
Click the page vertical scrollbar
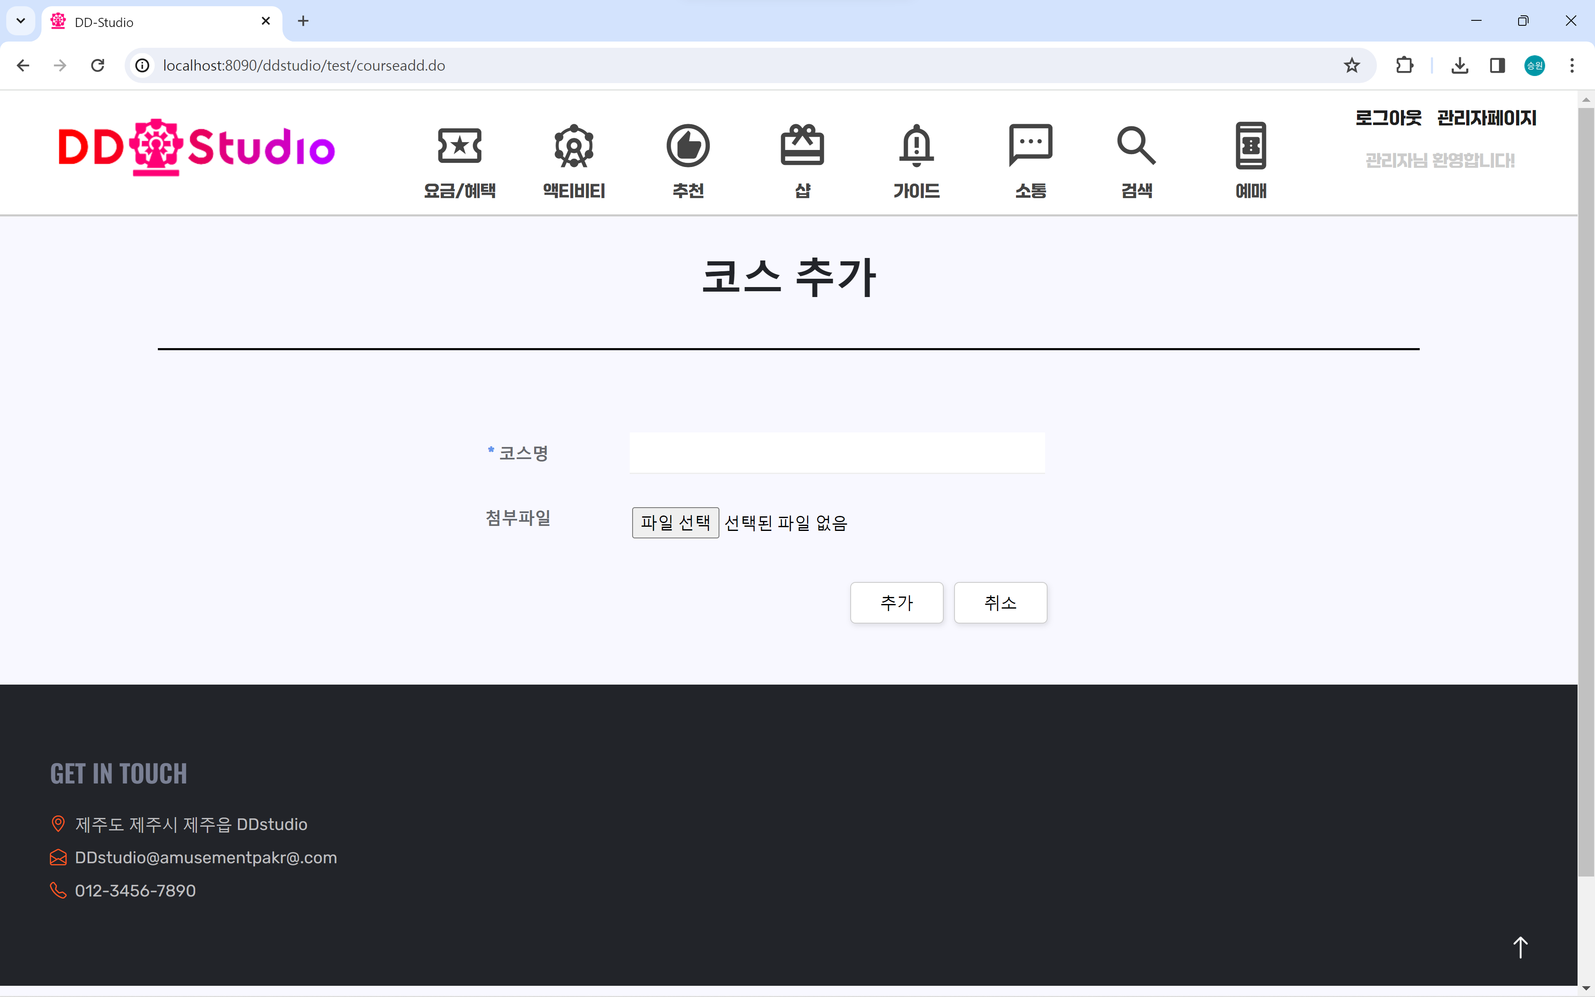[1586, 492]
